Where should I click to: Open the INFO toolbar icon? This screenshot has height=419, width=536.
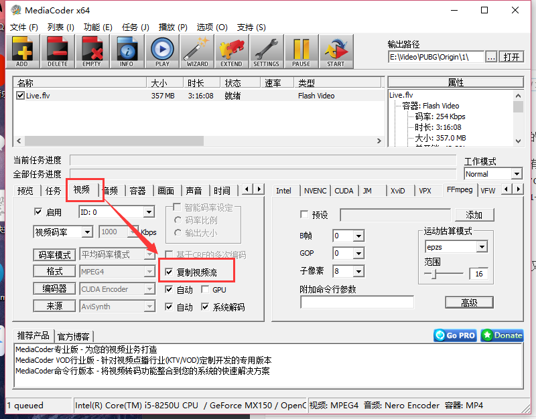coord(127,52)
